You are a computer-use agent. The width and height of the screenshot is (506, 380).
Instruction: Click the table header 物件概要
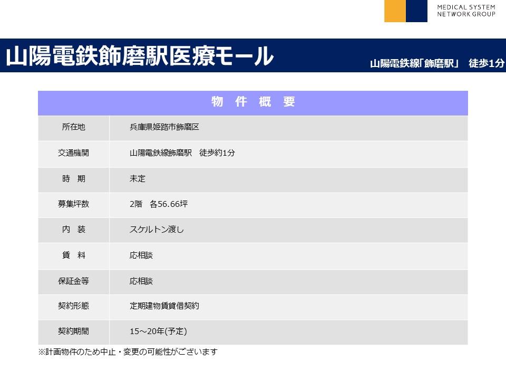point(253,102)
